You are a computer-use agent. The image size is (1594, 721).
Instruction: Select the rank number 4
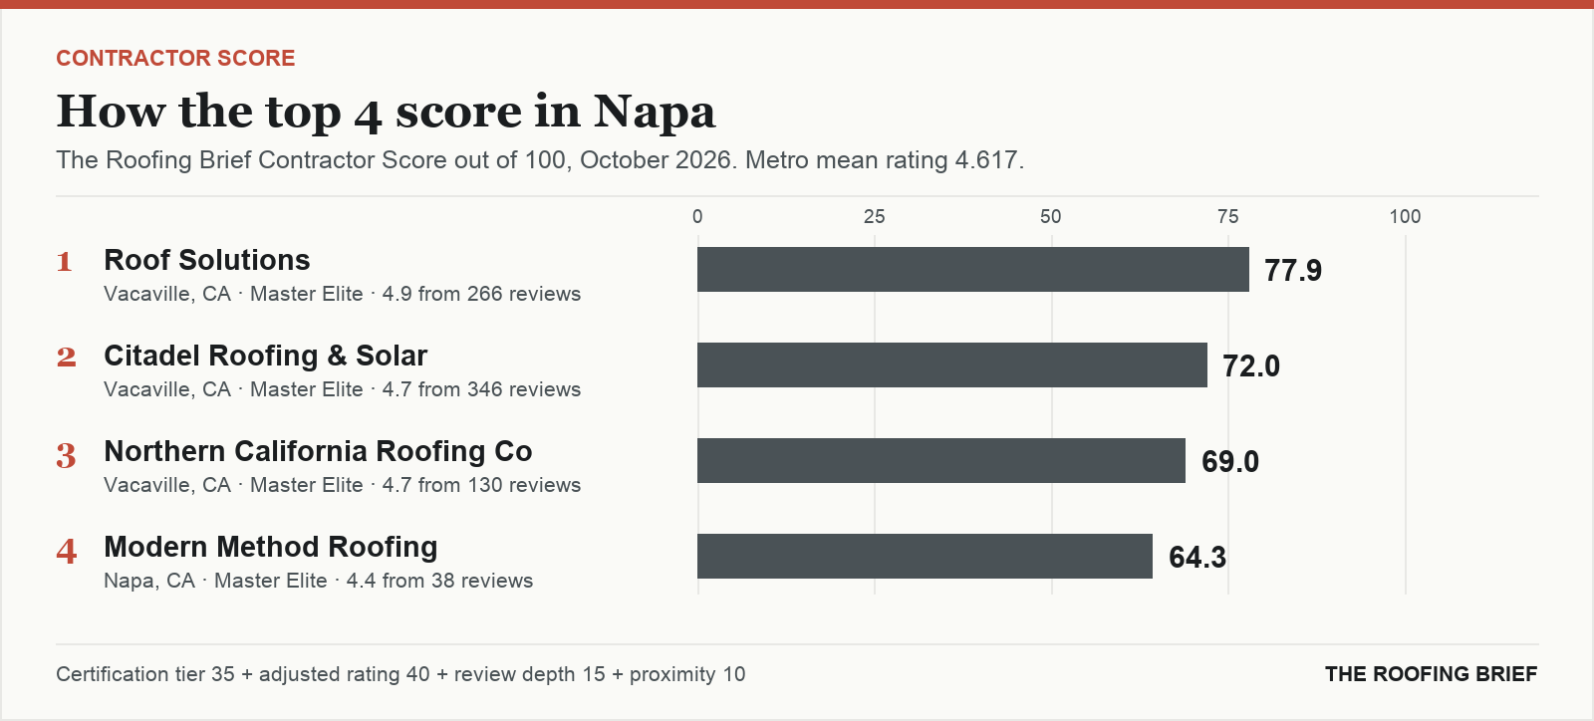(x=66, y=551)
